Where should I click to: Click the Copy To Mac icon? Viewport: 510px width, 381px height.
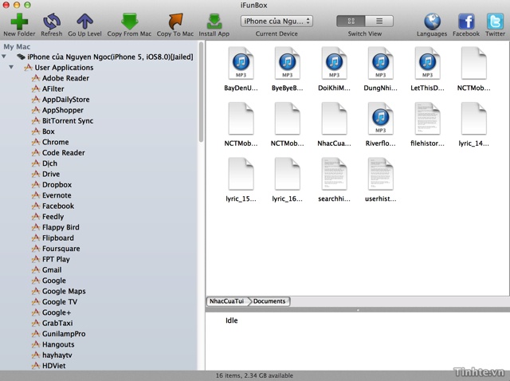pos(175,21)
